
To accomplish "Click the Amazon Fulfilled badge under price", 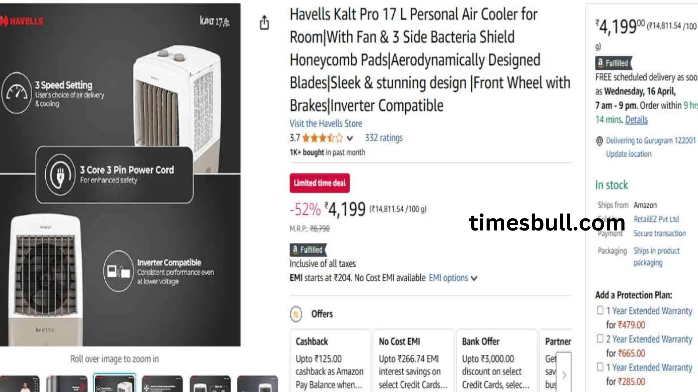I will coord(308,250).
